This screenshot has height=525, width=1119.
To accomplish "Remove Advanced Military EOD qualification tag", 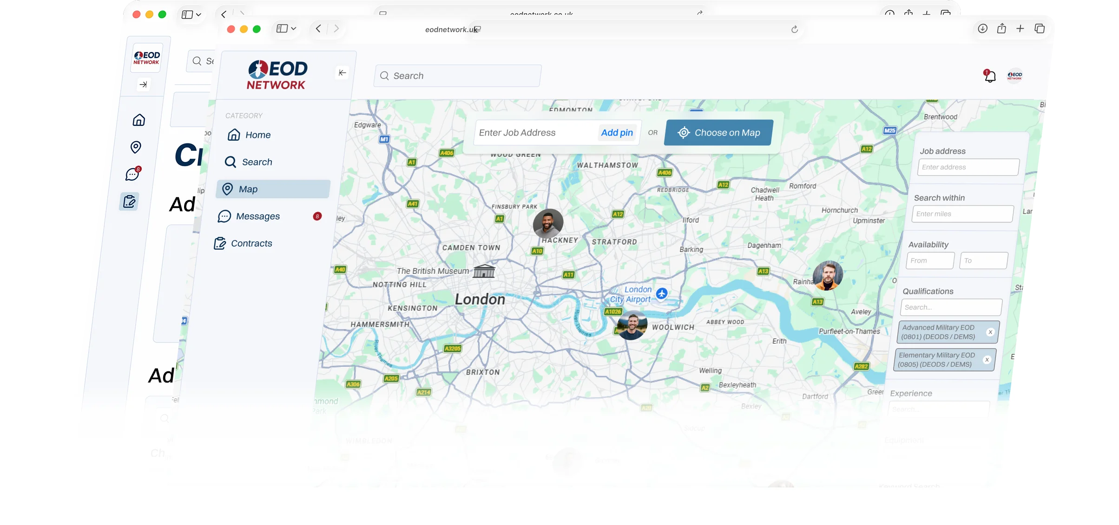I will tap(990, 332).
